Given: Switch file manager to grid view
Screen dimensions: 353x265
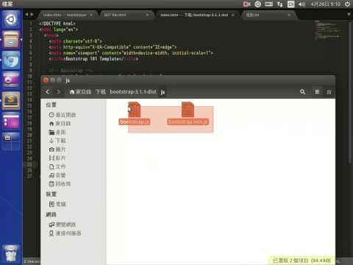Looking at the screenshot, I should [329, 92].
